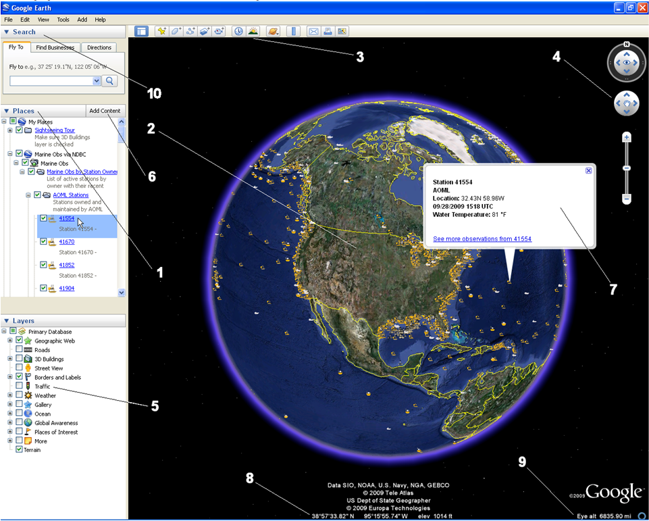Click the Add Content button
This screenshot has height=521, width=649.
pyautogui.click(x=105, y=111)
